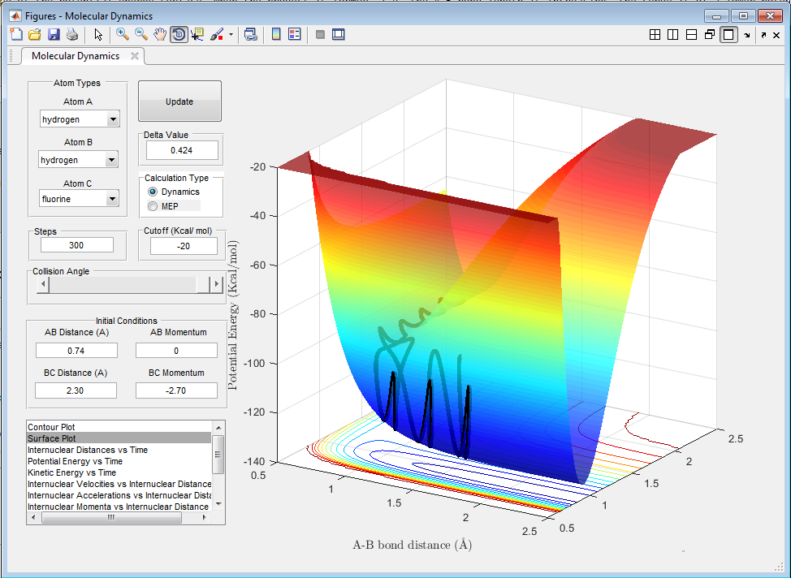The width and height of the screenshot is (791, 578).
Task: Toggle the Rotate 3D tool
Action: tap(179, 34)
